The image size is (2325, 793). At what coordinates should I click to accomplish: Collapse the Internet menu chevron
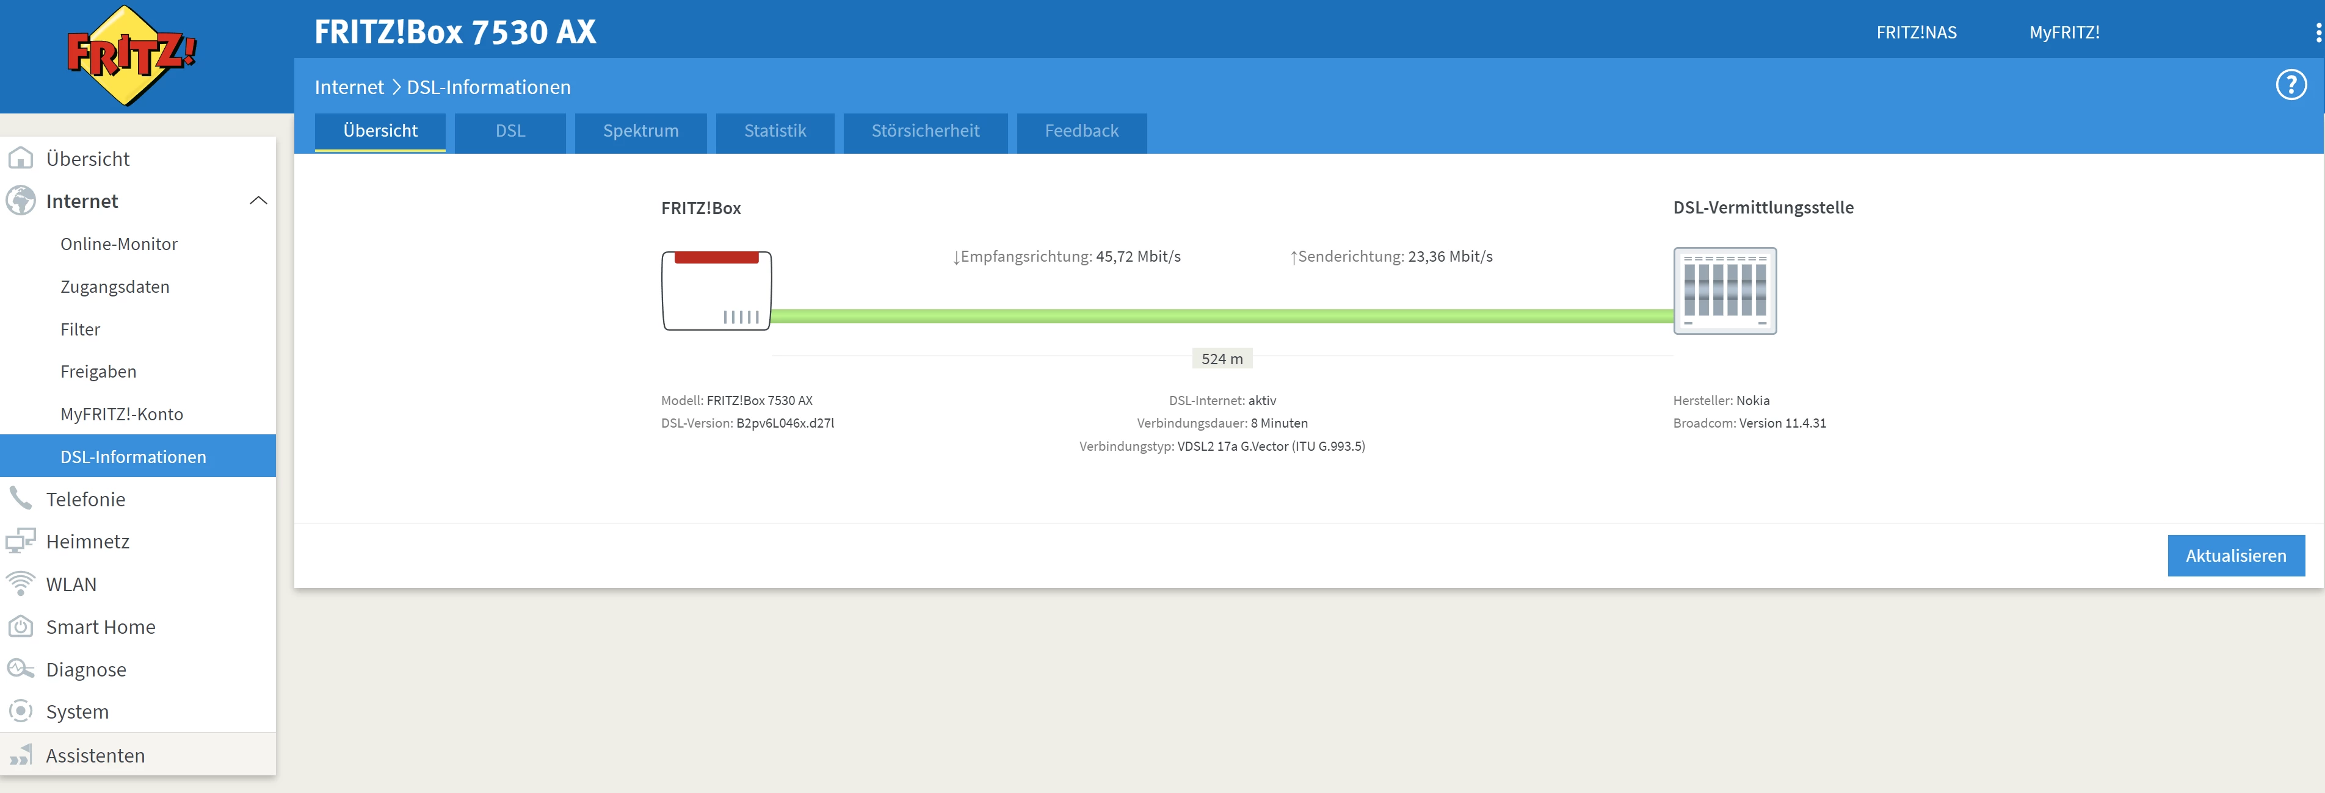click(x=258, y=200)
